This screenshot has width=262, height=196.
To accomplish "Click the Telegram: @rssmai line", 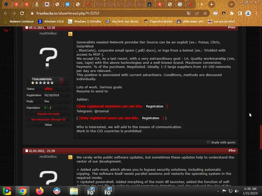I will coord(93,111).
